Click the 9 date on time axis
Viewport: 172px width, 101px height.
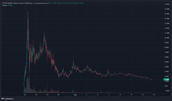point(120,95)
